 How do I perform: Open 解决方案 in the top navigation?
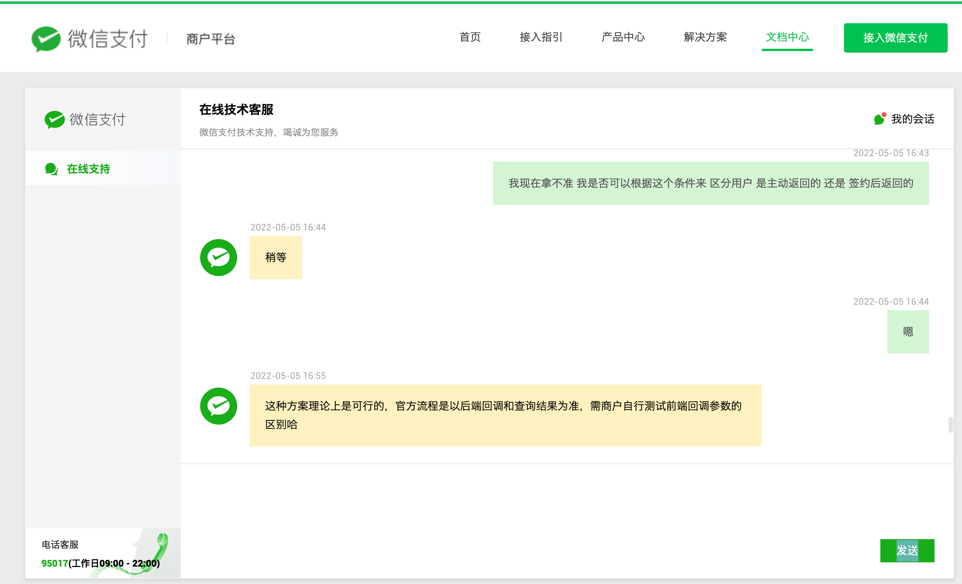pyautogui.click(x=705, y=37)
